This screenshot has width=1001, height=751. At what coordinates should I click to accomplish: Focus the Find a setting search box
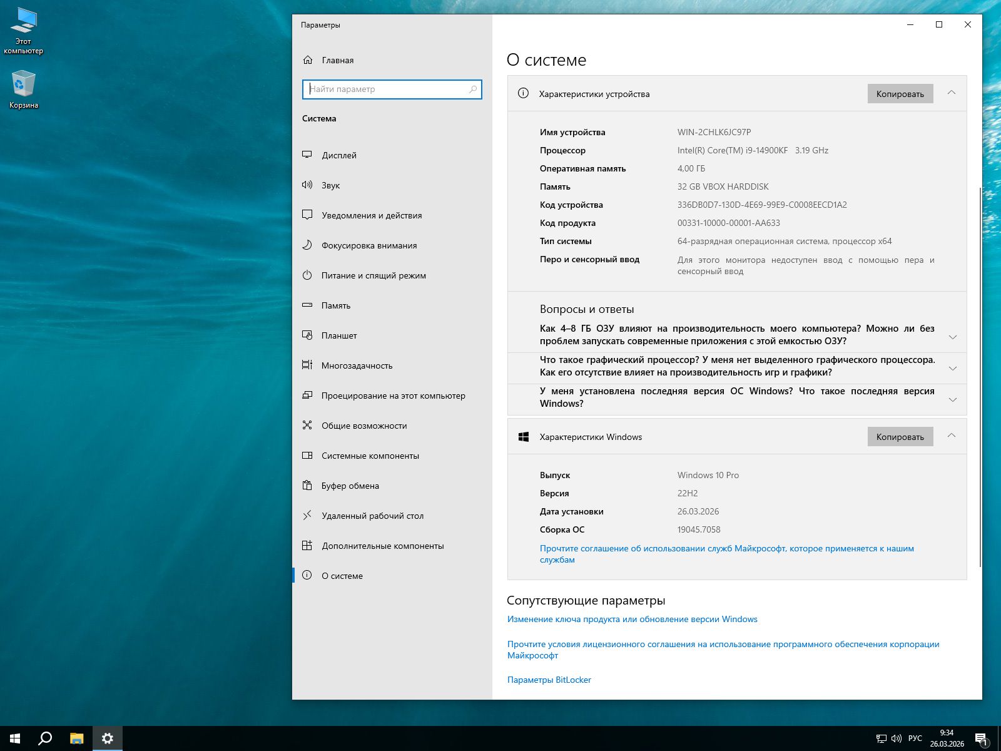pyautogui.click(x=388, y=89)
